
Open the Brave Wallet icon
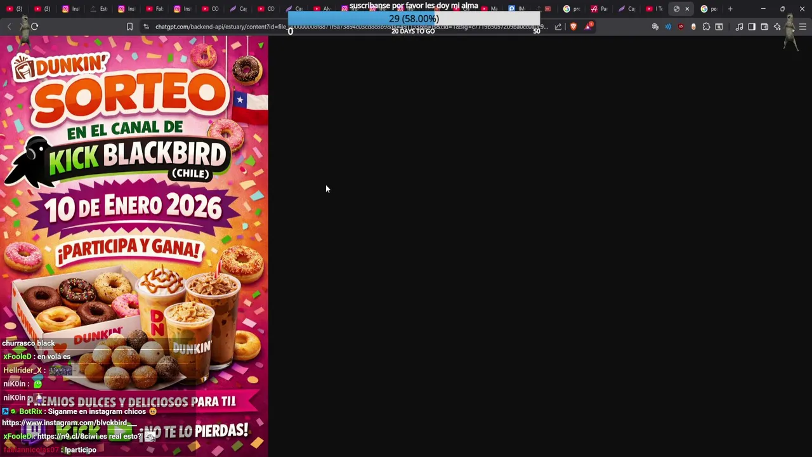[764, 27]
